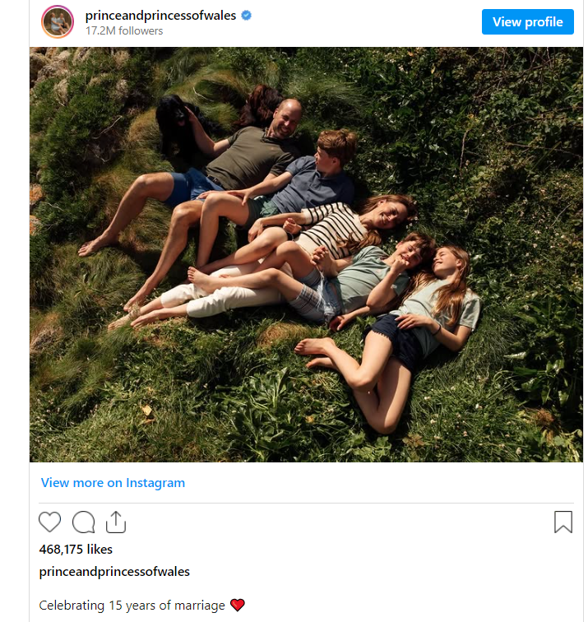
Task: Click the circular profile avatar
Action: tap(57, 22)
